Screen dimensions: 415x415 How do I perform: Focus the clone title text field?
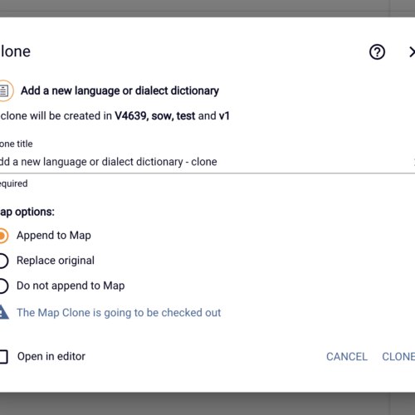click(207, 162)
